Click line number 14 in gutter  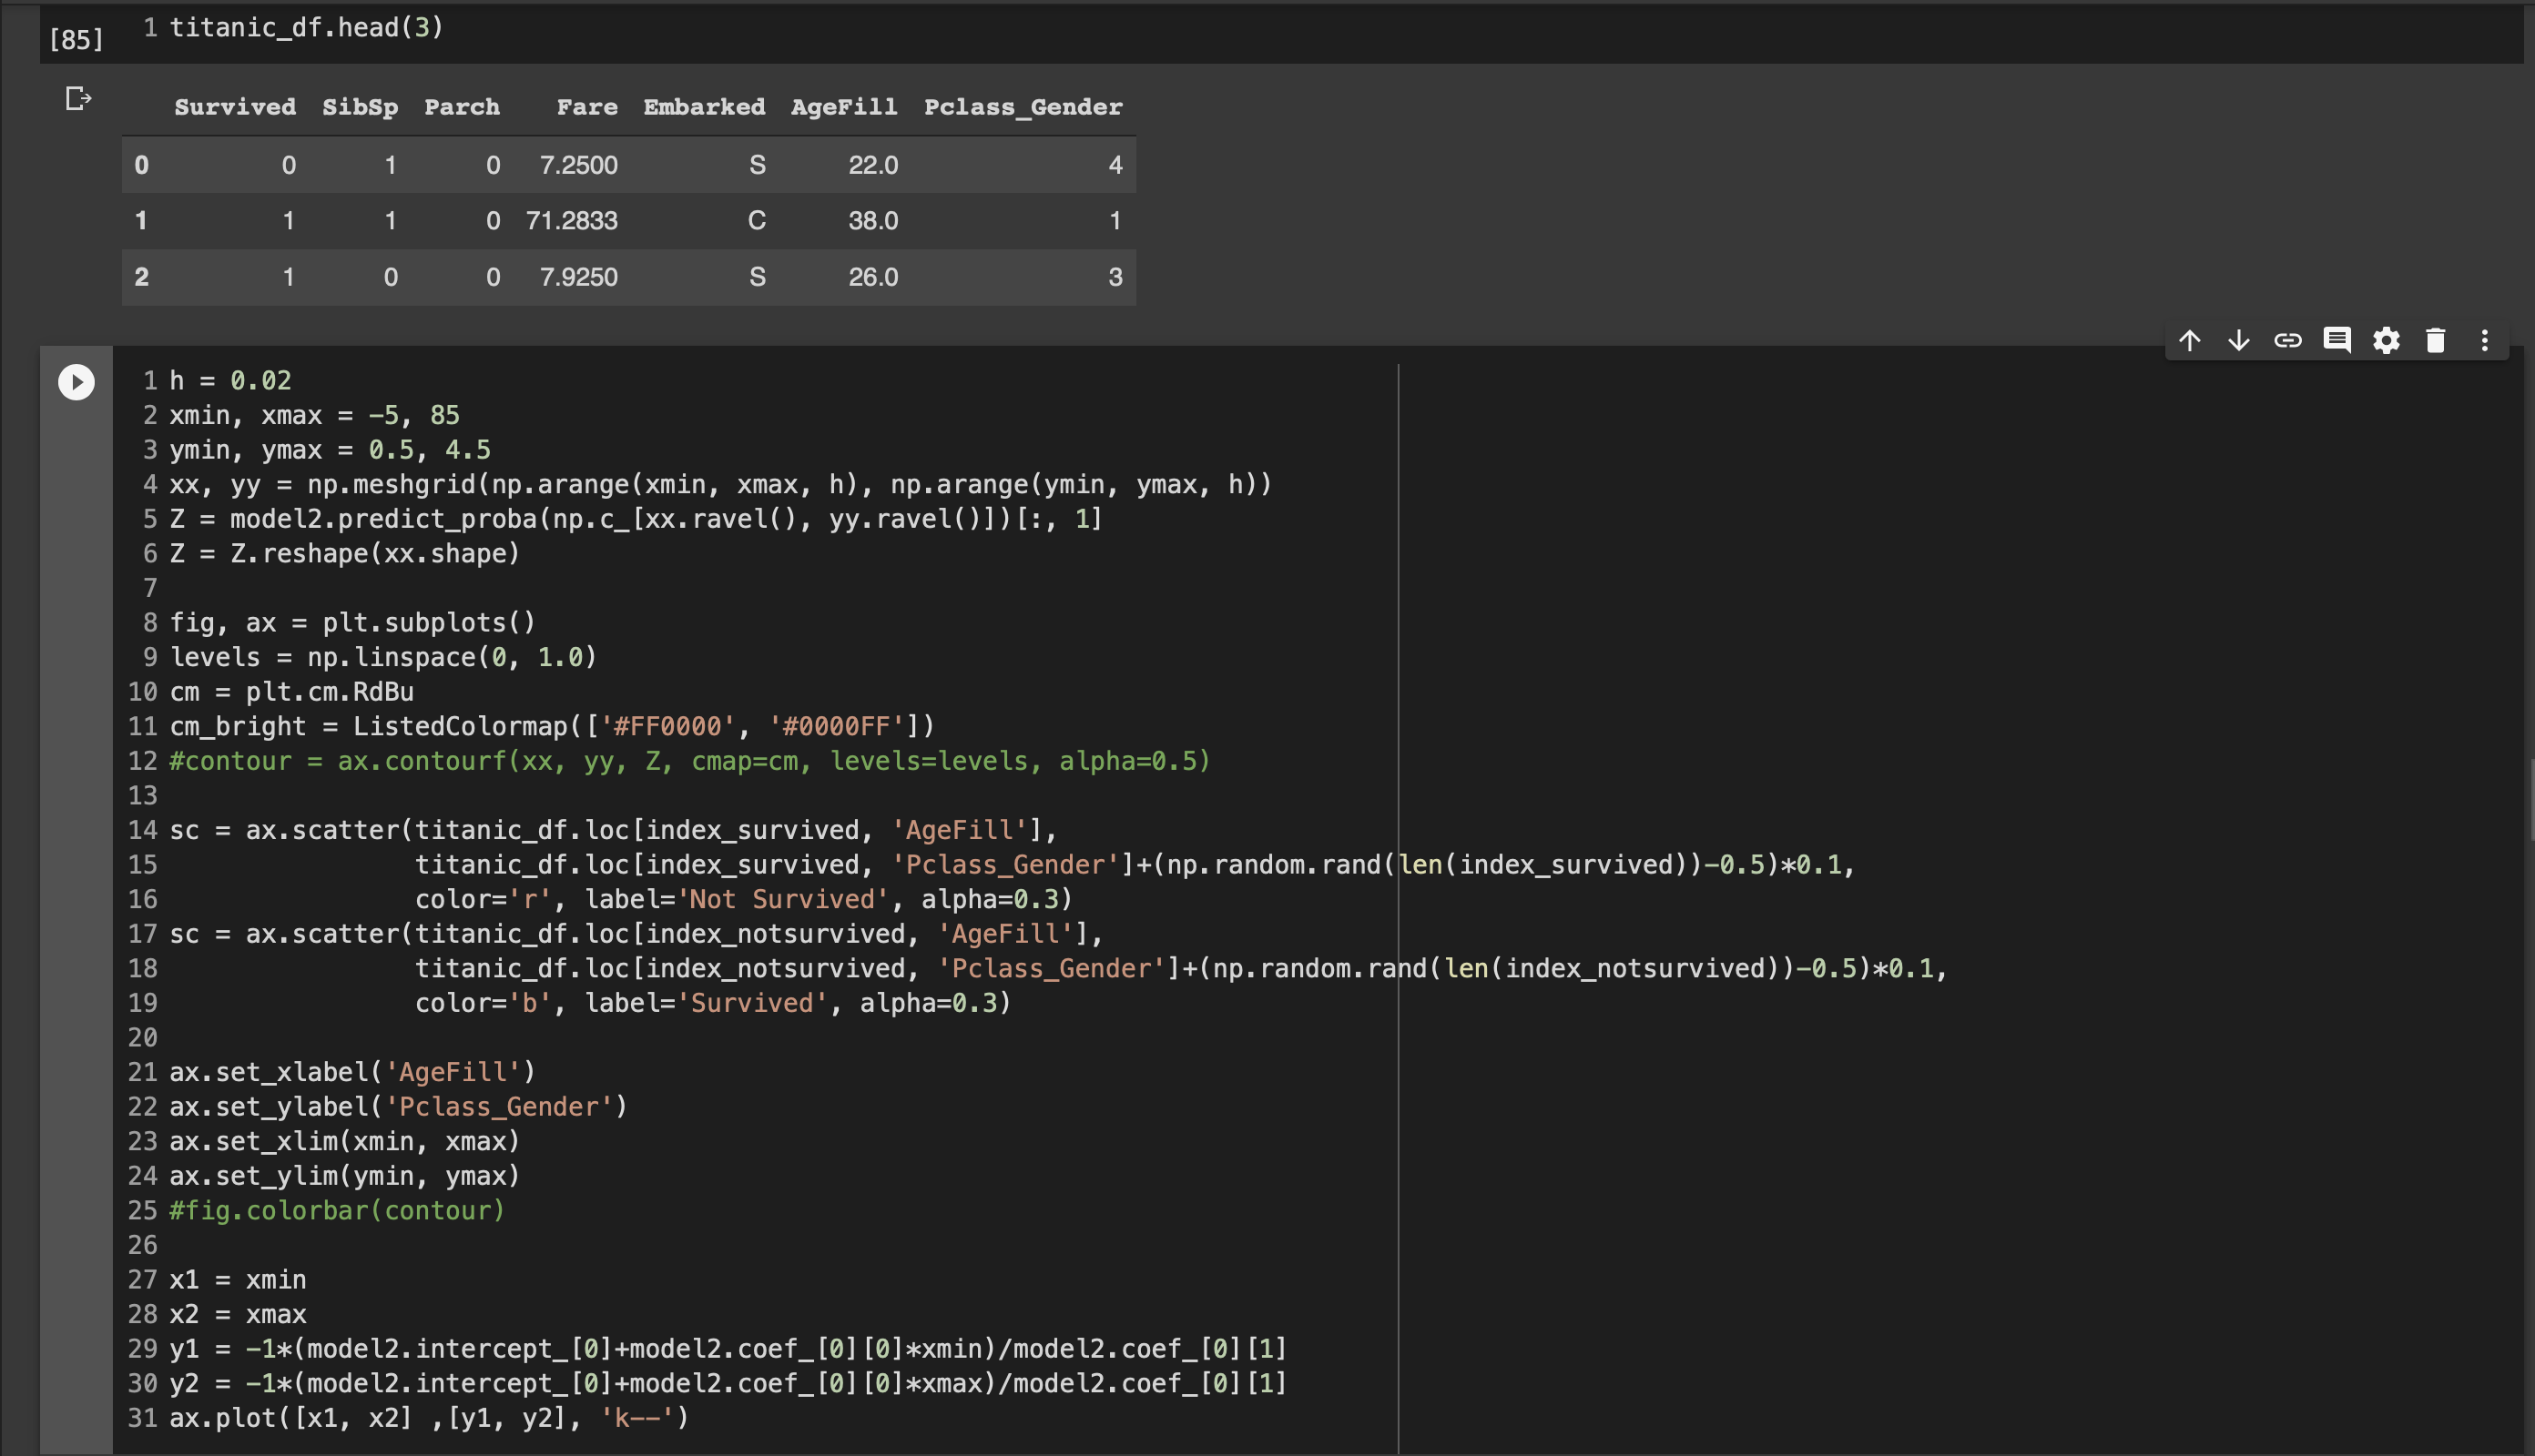coord(142,830)
